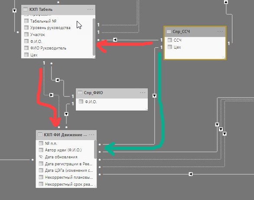254x200 pixels.
Task: Click the КХП Табель table grid icon
Action: tap(26, 10)
